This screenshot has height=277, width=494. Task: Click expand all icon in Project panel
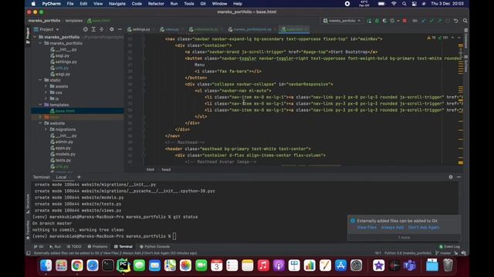click(93, 29)
